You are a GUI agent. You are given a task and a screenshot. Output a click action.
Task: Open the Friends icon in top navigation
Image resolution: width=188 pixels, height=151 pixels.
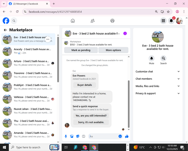(x=92, y=21)
